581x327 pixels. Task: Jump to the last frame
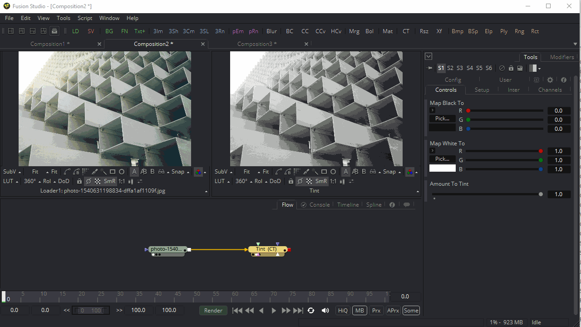[x=298, y=311]
